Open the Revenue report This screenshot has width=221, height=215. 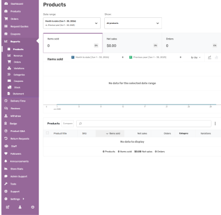pos(18,56)
